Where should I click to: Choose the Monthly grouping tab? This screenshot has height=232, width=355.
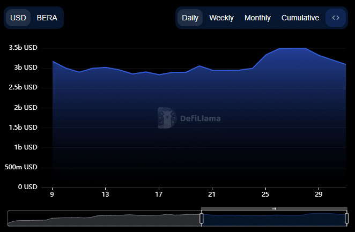(257, 18)
